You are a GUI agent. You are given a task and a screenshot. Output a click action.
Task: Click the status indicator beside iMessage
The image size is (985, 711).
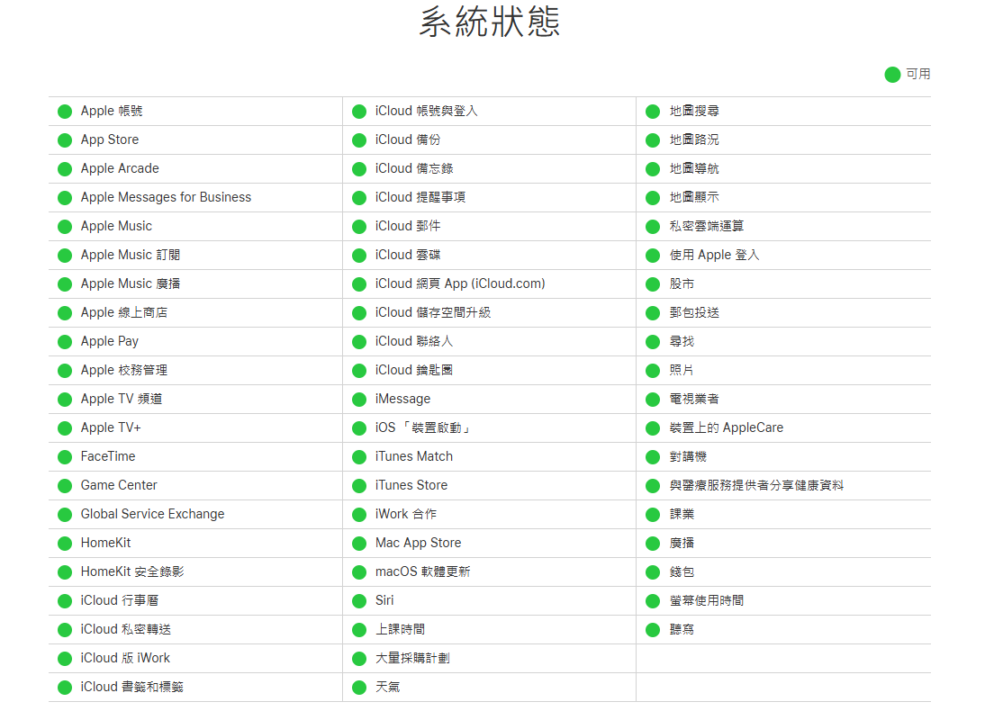click(x=359, y=400)
